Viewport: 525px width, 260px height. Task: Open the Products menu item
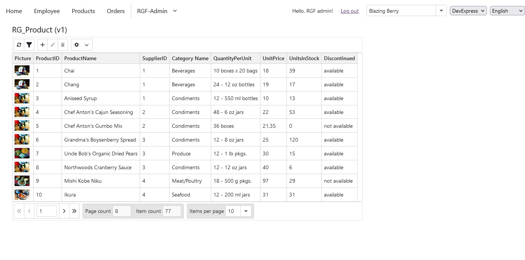pos(83,11)
